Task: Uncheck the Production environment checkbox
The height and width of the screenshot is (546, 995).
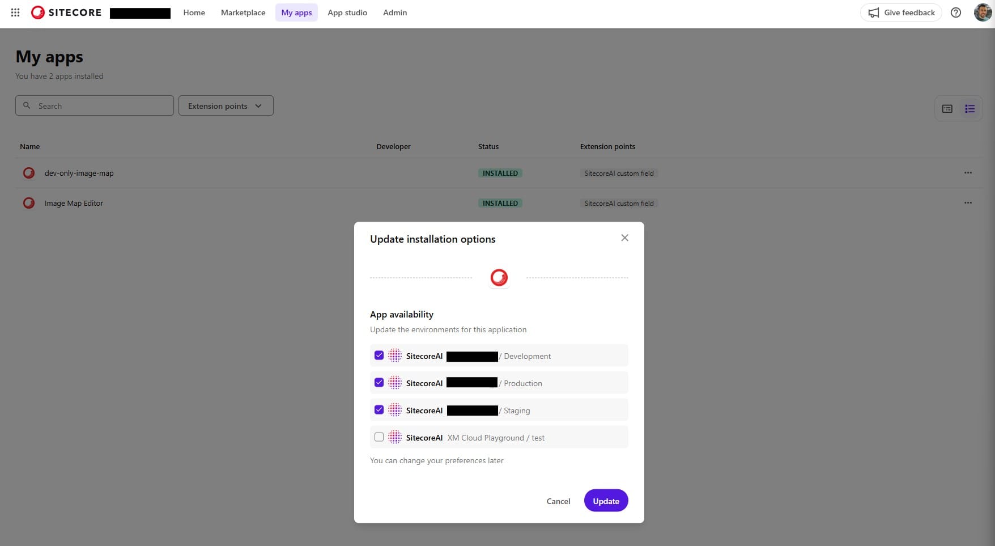Action: point(379,383)
